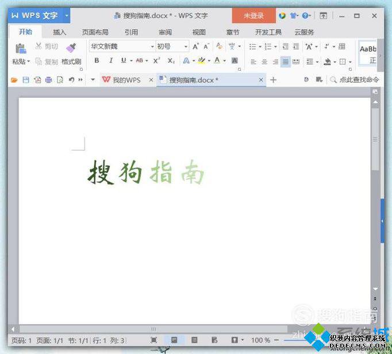This screenshot has height=354, width=392.
Task: Click the numbered list icon
Action: 268,47
